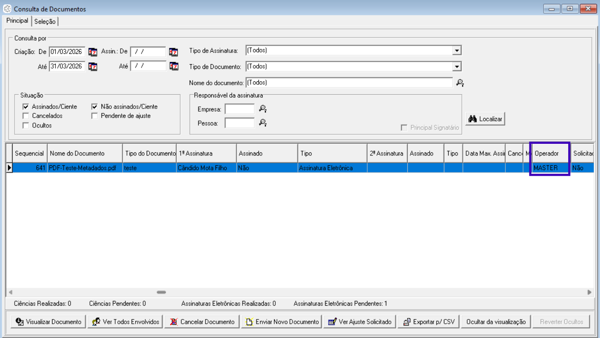Open calendar for Assin. Até date
The image size is (600, 338).
[x=173, y=67]
